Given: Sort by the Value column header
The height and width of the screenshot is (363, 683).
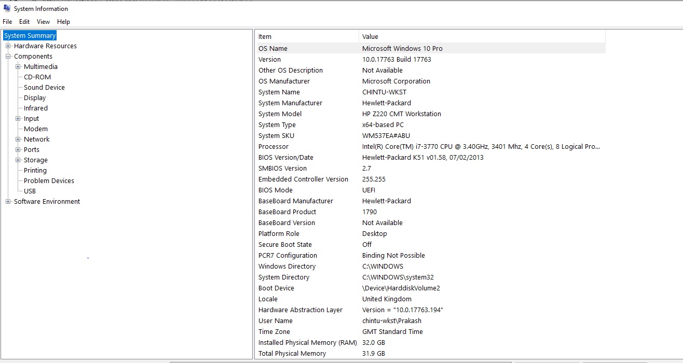Looking at the screenshot, I should (482, 37).
